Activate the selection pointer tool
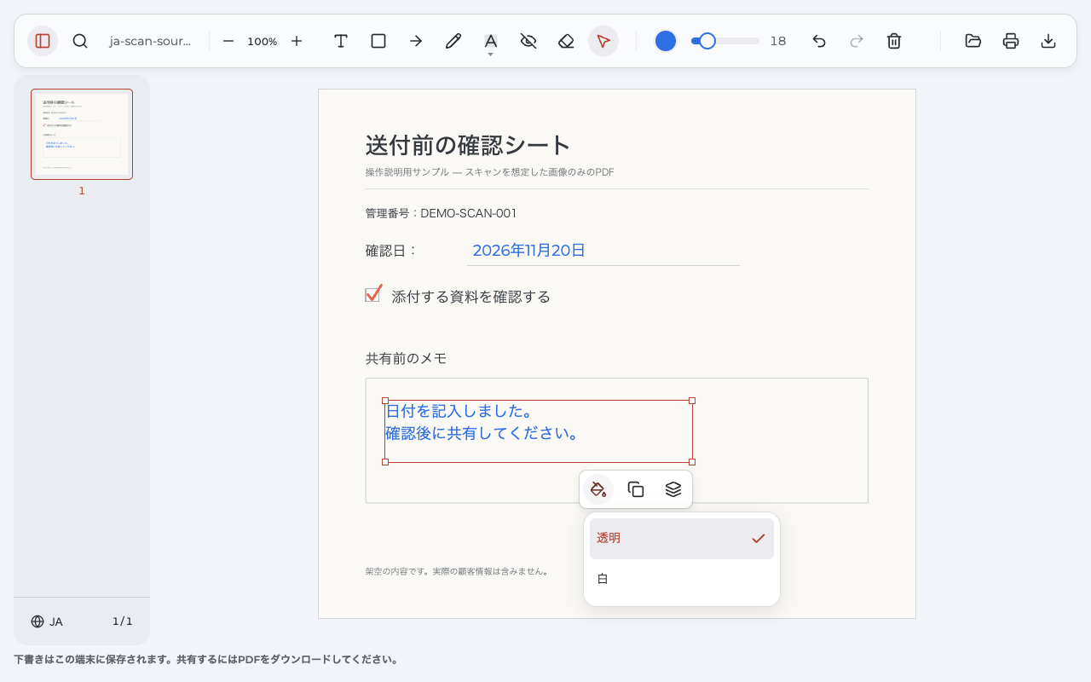1091x682 pixels. (603, 41)
